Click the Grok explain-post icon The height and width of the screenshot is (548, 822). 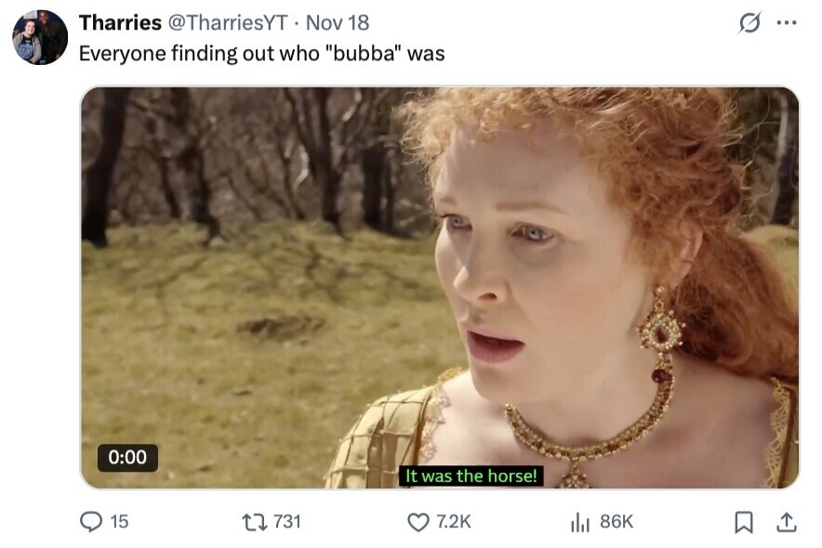click(x=749, y=23)
